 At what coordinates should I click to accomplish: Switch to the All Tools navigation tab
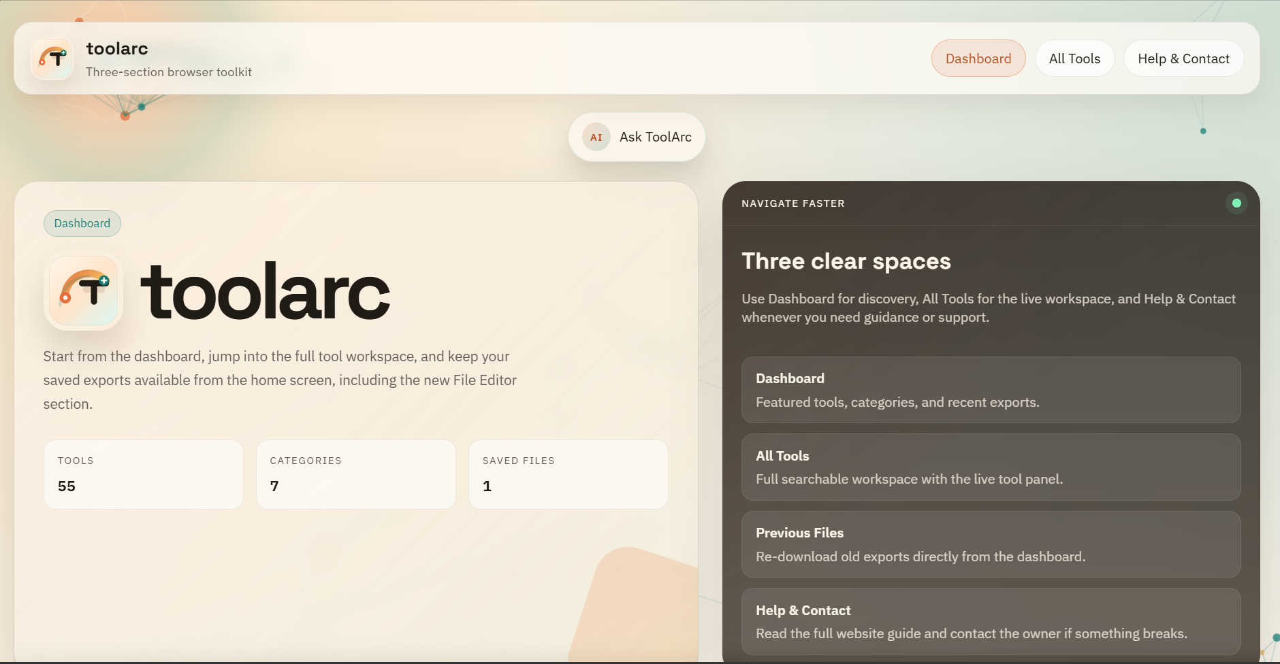click(x=1074, y=59)
